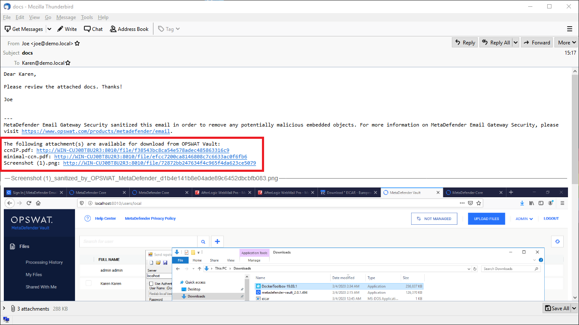Click NOT MANAGED button in embedded screenshot
Viewport: 579px width, 325px height.
click(434, 219)
